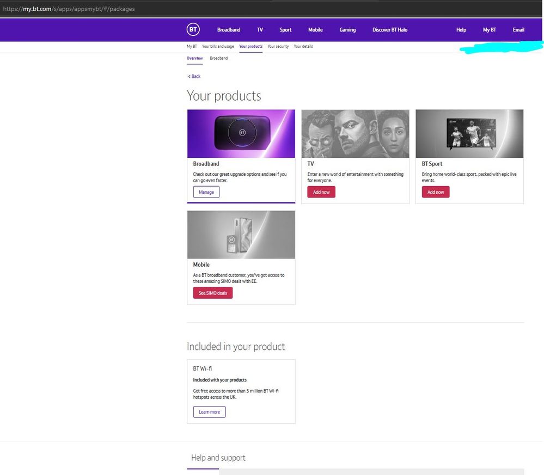The width and height of the screenshot is (544, 475).
Task: Open the Gaming navigation item
Action: click(347, 30)
